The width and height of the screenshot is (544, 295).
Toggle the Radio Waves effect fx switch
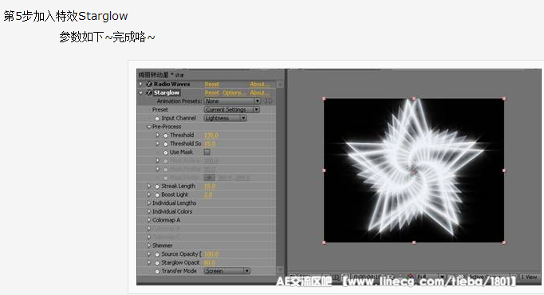(149, 85)
